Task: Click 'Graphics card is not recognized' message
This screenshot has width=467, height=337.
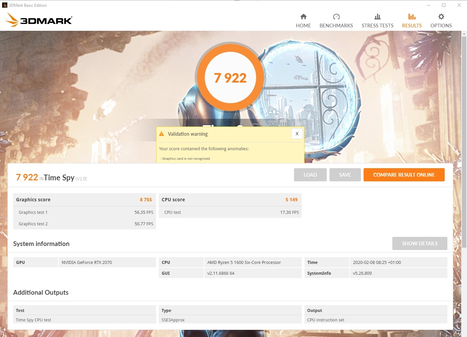Action: point(185,158)
